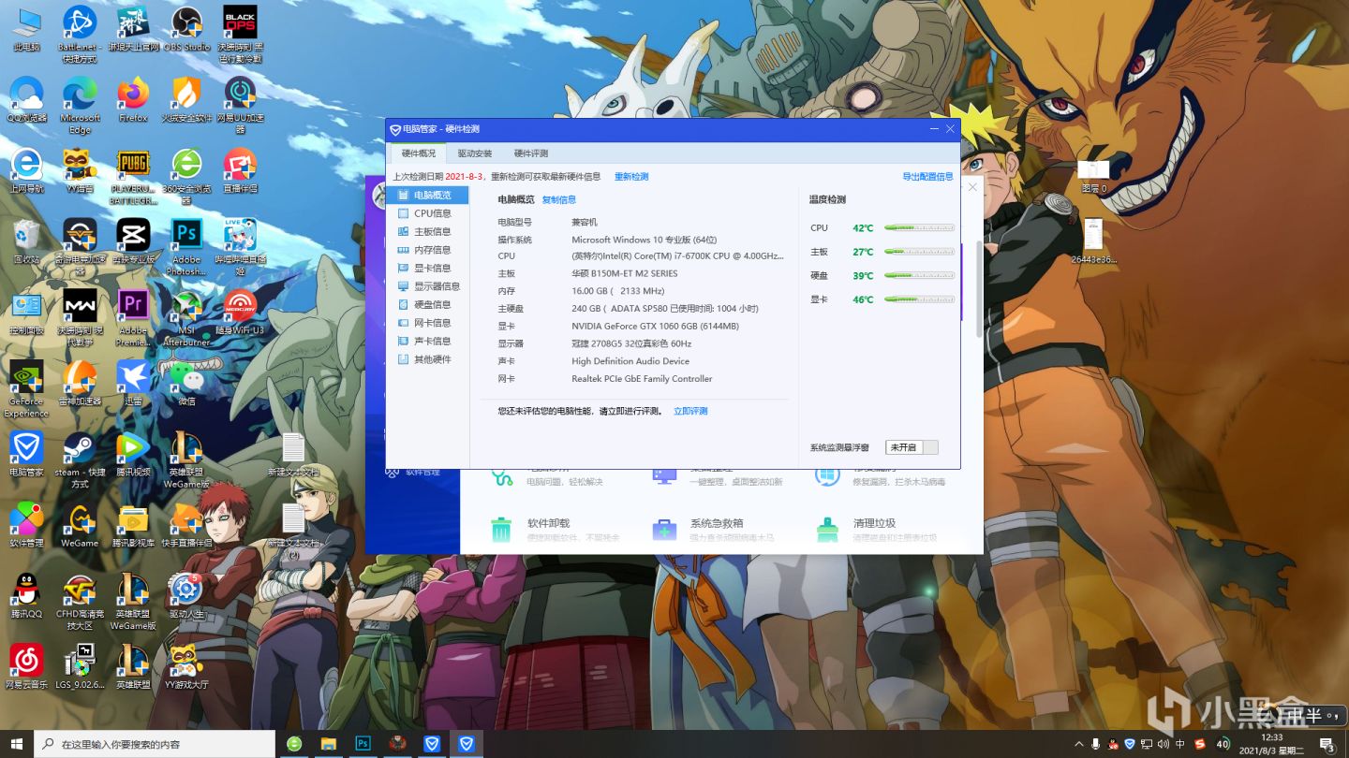Open the Windows Start menu
The height and width of the screenshot is (758, 1349).
pyautogui.click(x=17, y=744)
